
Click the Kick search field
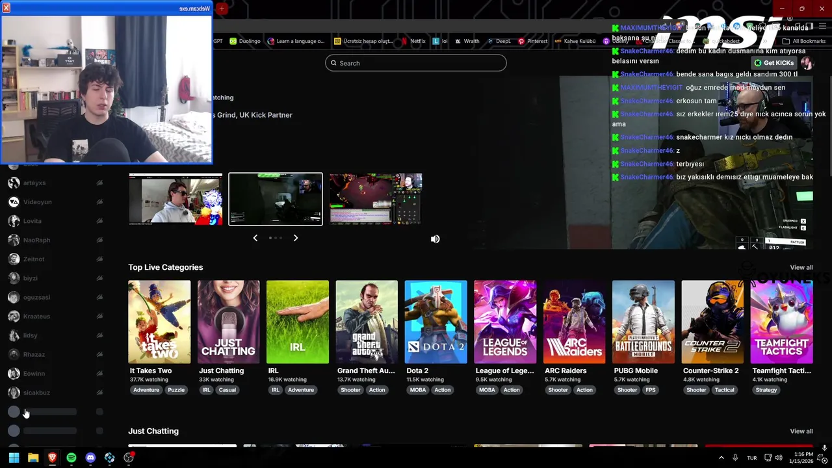[x=416, y=63]
